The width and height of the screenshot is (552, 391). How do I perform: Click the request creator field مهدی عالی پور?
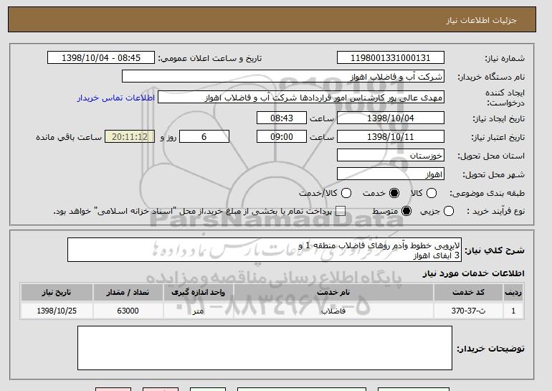(301, 98)
